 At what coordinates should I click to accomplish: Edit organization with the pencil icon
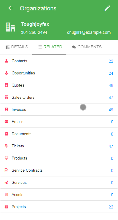(107, 8)
